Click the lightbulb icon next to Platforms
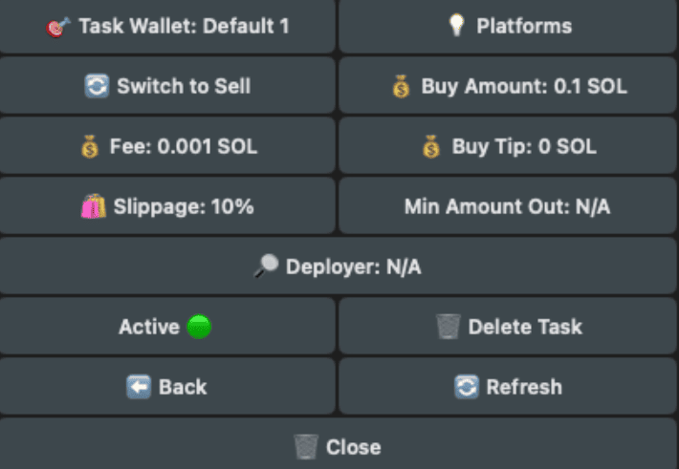Viewport: 679px width, 469px height. pyautogui.click(x=456, y=25)
